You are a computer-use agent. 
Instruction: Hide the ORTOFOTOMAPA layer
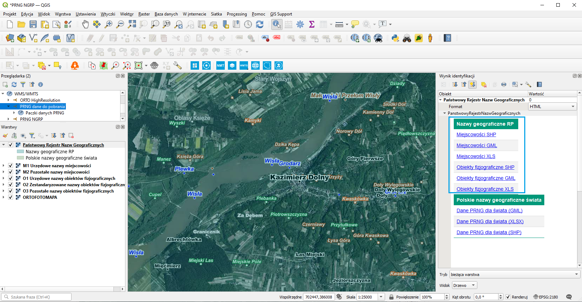pyautogui.click(x=11, y=197)
